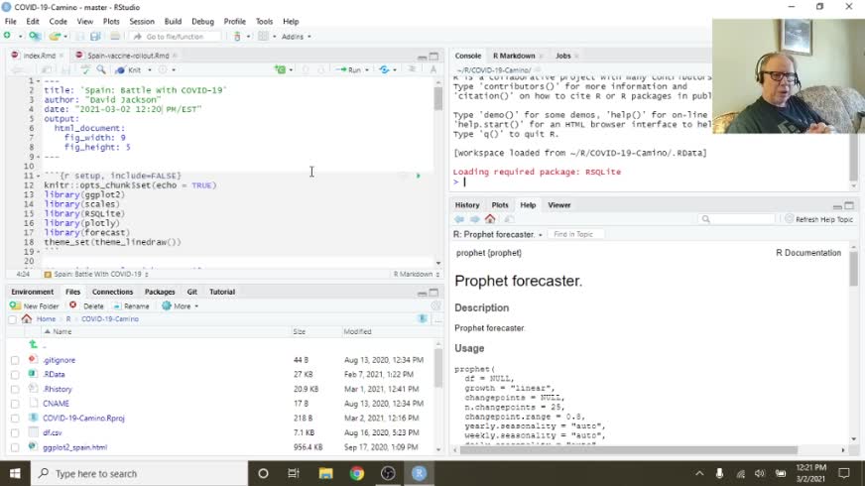This screenshot has width=865, height=486.
Task: Select the Jobs tab
Action: (x=563, y=56)
